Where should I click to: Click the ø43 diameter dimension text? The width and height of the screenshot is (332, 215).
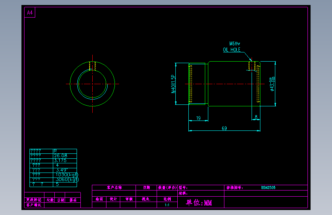tap(272, 84)
